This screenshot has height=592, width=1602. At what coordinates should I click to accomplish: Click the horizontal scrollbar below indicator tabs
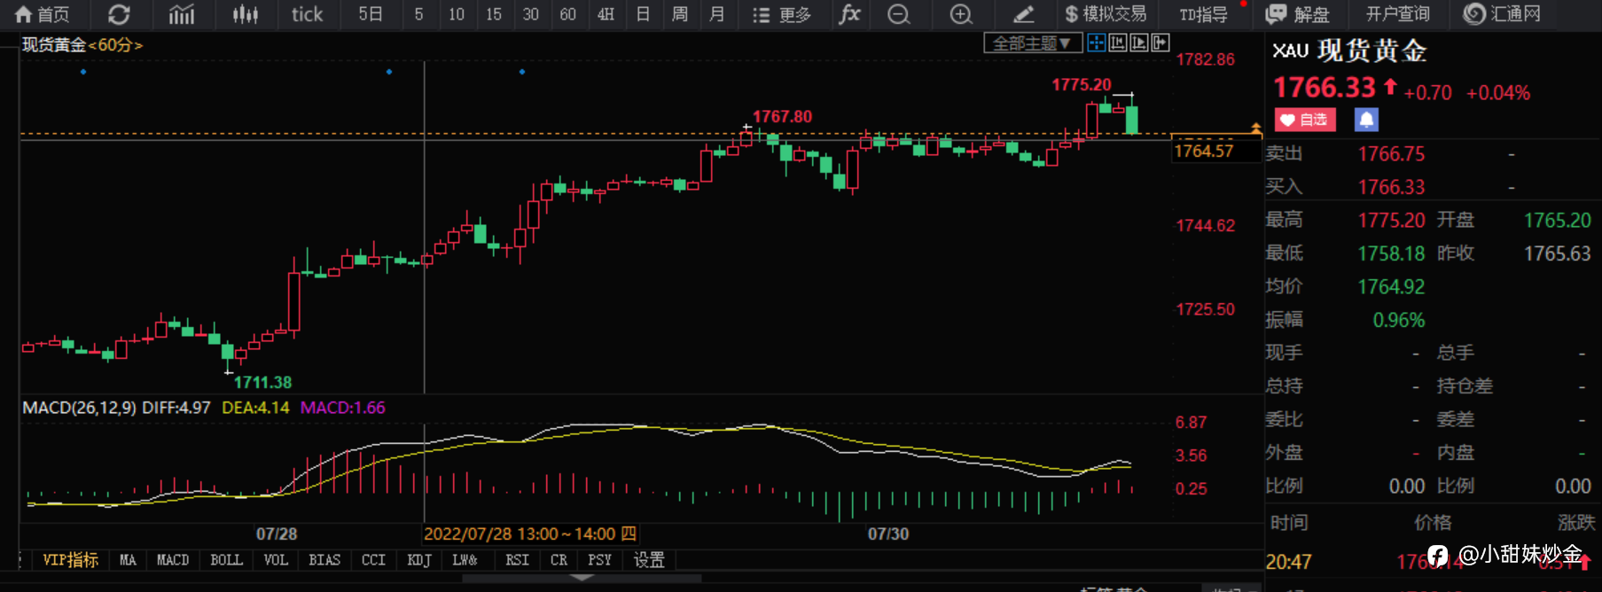[582, 579]
